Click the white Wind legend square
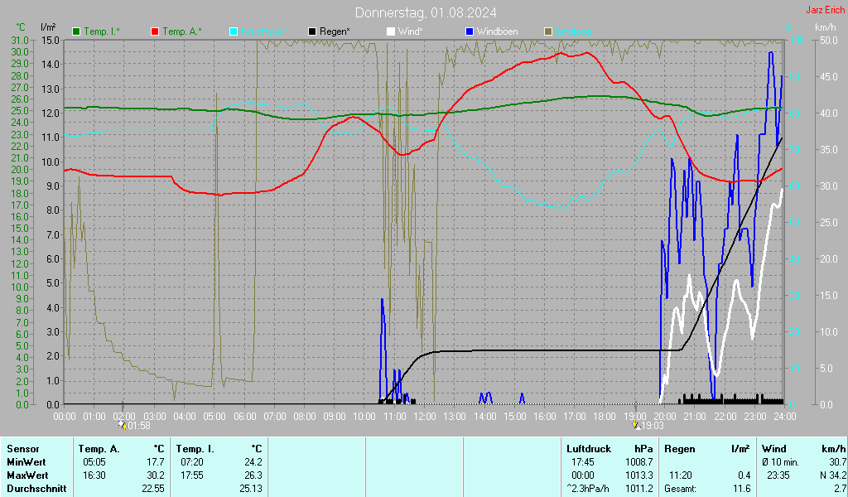This screenshot has height=497, width=848. pyautogui.click(x=391, y=31)
